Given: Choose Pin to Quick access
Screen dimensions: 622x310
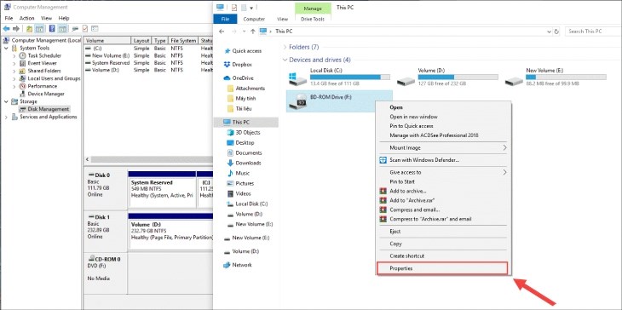Looking at the screenshot, I should [x=443, y=126].
